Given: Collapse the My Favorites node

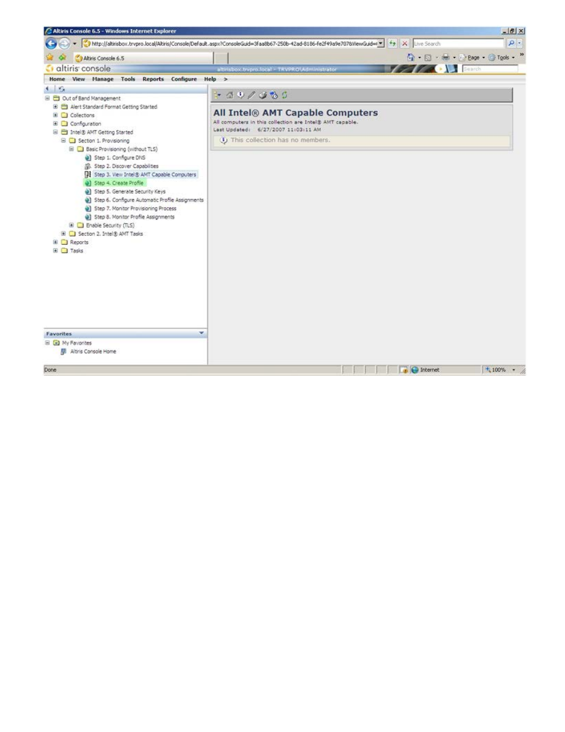Looking at the screenshot, I should pos(47,343).
